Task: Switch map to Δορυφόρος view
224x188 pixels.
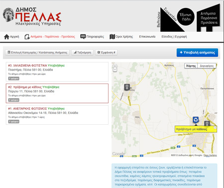Action: pyautogui.click(x=207, y=66)
